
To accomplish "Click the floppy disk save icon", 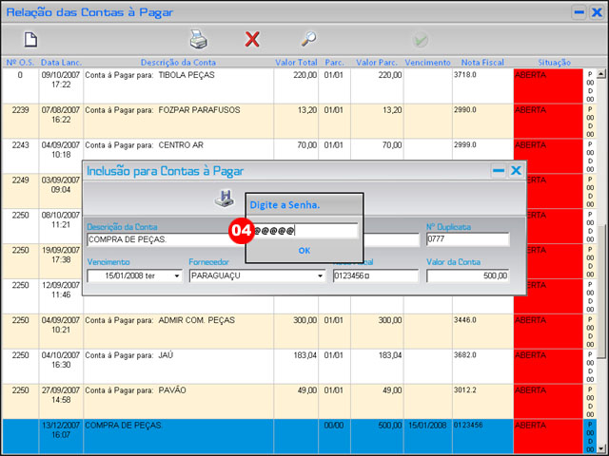I will pos(224,198).
